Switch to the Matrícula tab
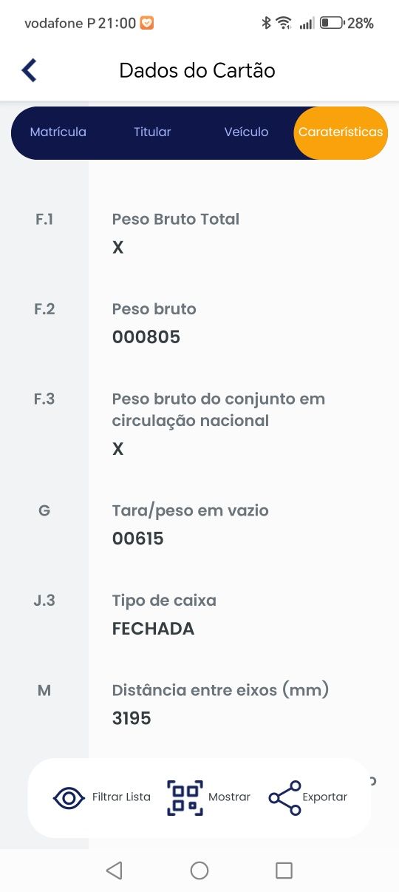 tap(58, 132)
